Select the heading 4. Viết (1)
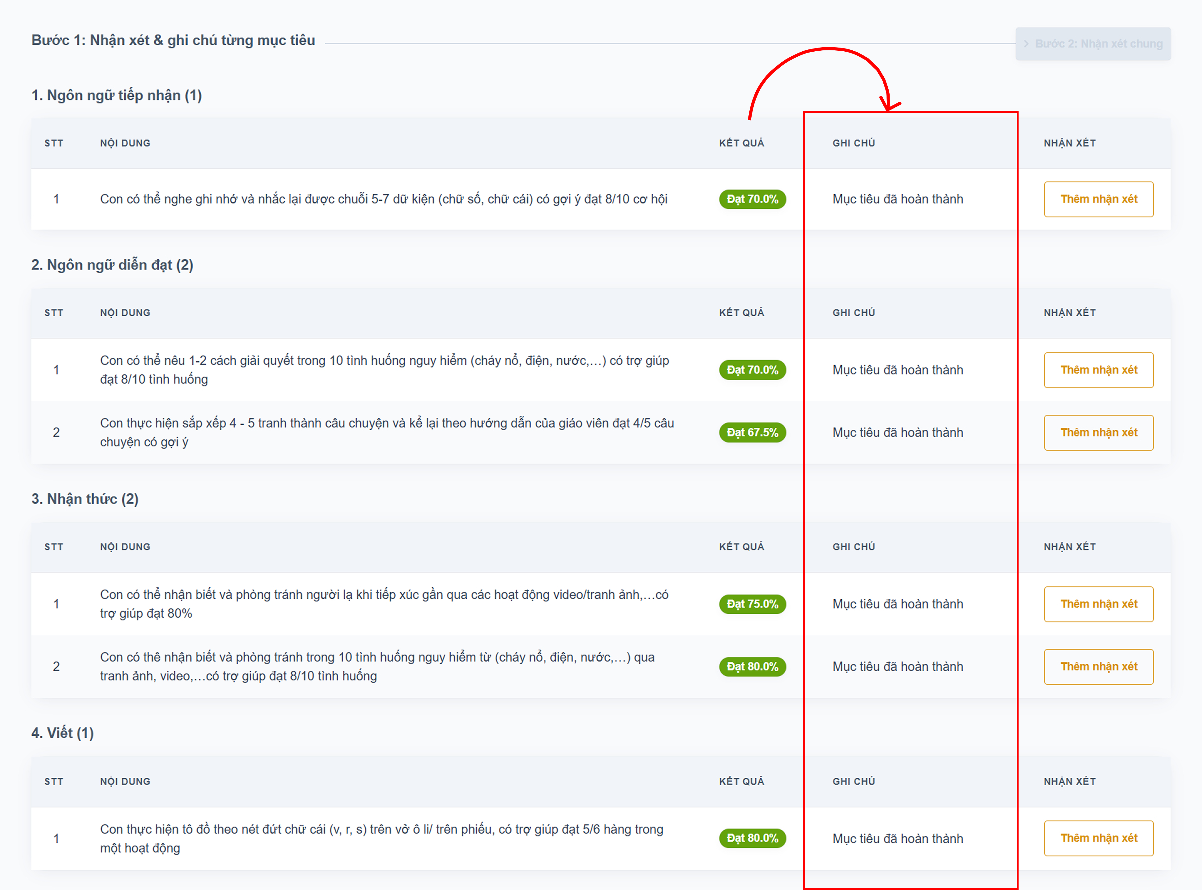1202x890 pixels. point(63,733)
